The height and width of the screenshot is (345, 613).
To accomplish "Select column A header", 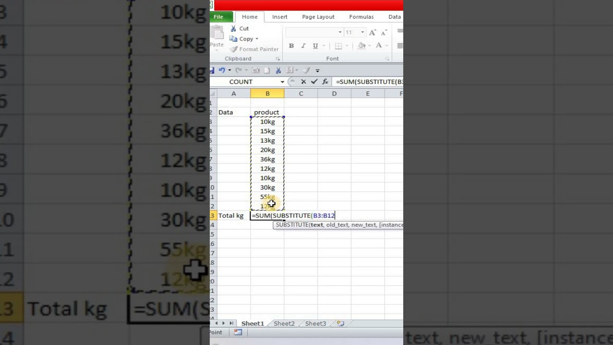I will 234,93.
